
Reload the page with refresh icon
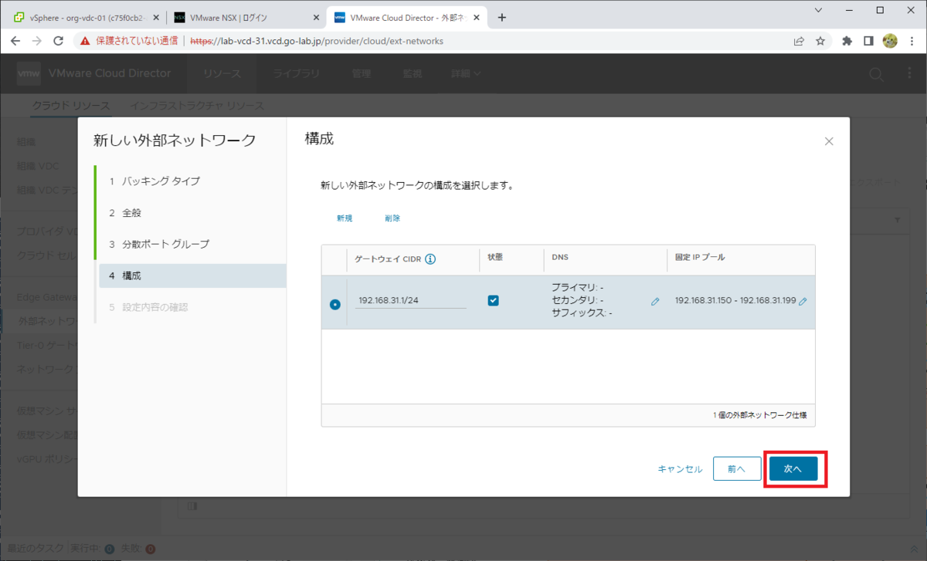58,41
